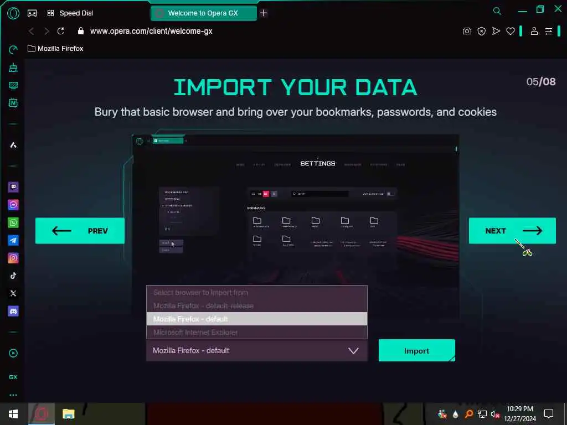567x425 pixels.
Task: Open Discord in the sidebar
Action: (x=13, y=311)
